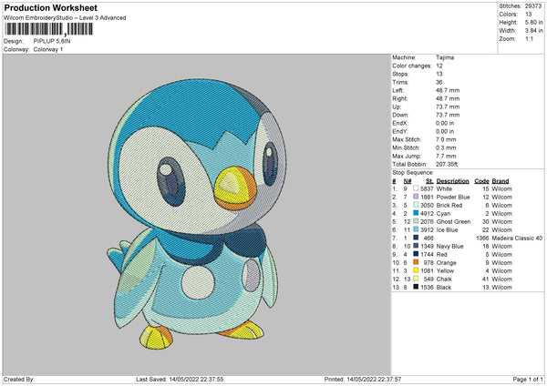Select the code '1386' in the stop list

pos(482,238)
